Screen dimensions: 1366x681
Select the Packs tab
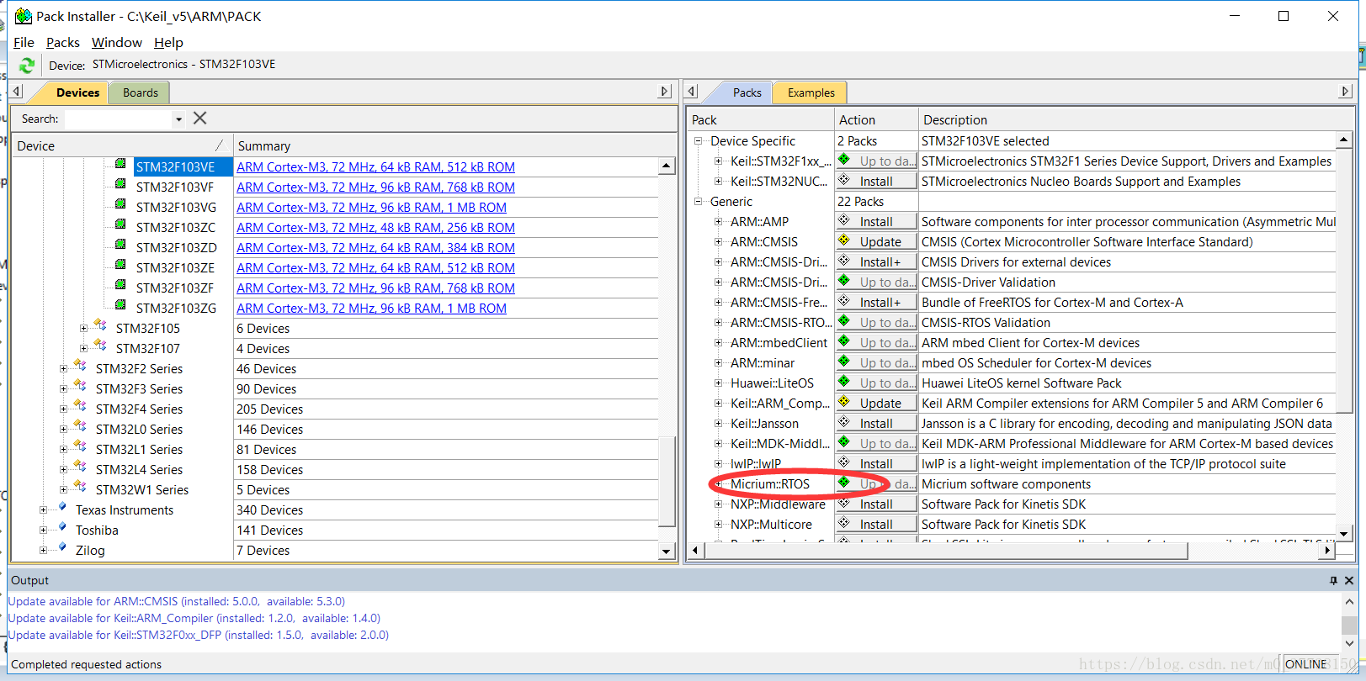tap(747, 92)
